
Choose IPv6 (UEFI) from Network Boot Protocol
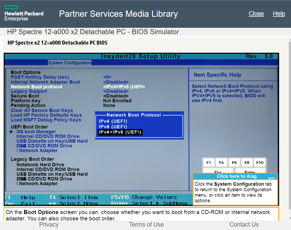coord(113,127)
